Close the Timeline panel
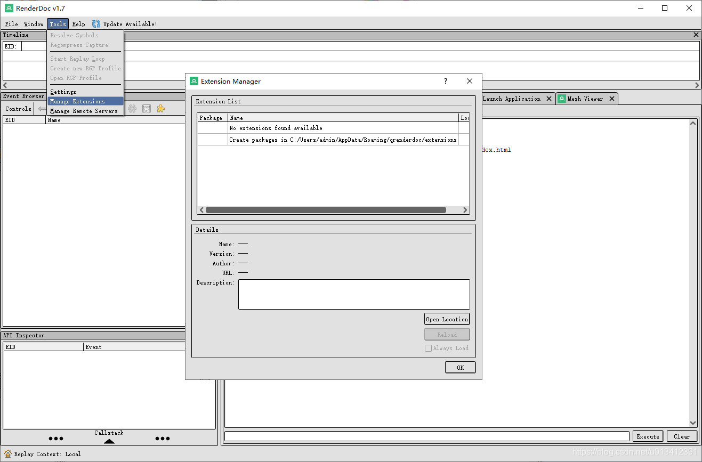 point(696,35)
